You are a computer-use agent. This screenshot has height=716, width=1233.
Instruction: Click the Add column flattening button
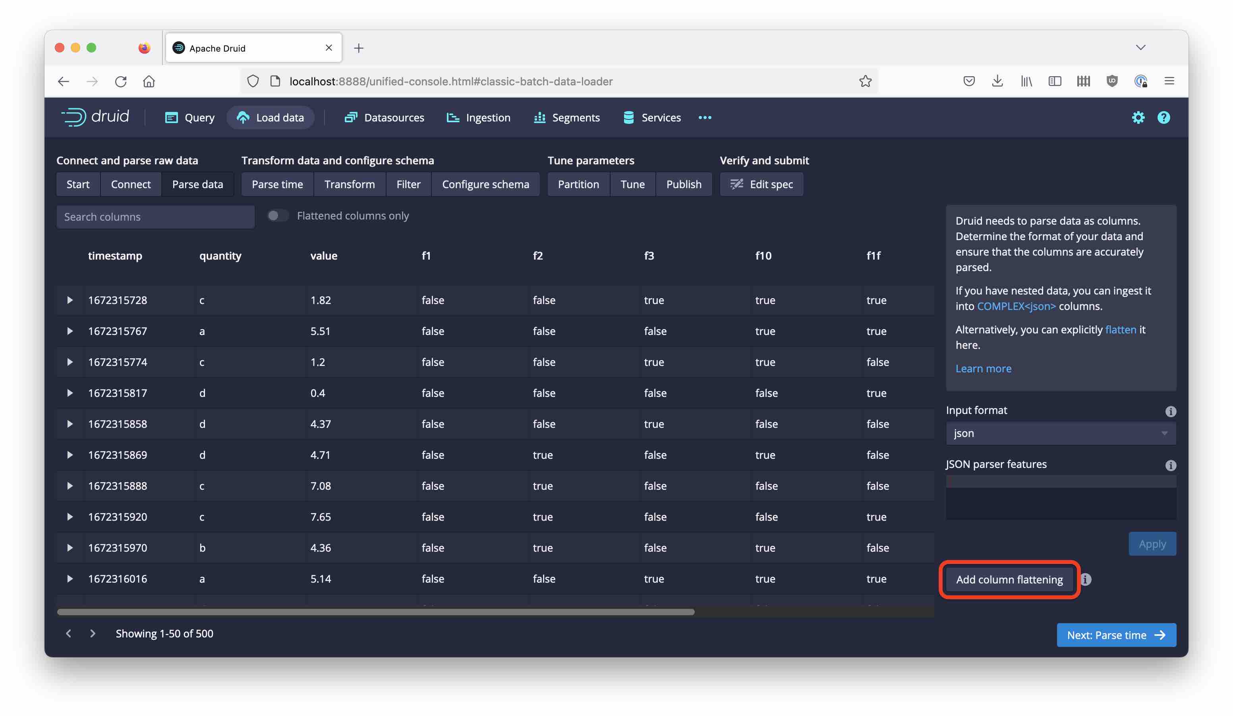tap(1009, 579)
